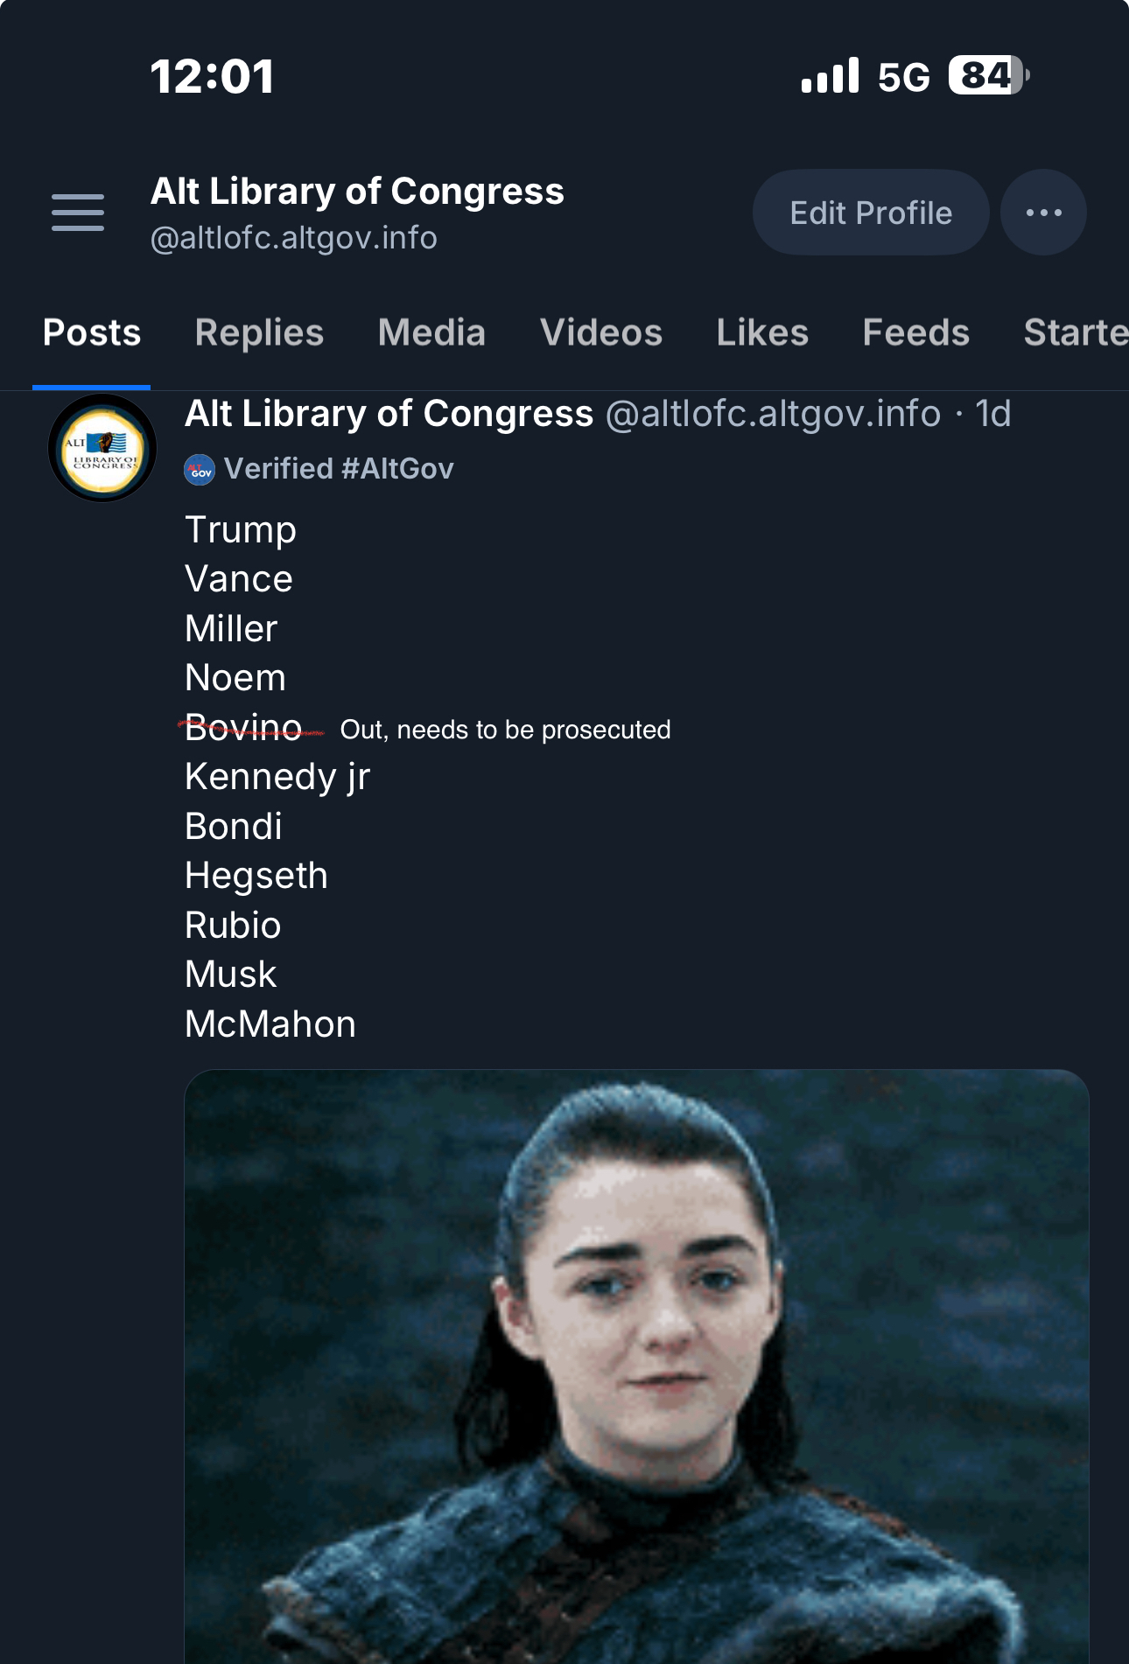Select the Feeds tab
Screen dimensions: 1129x1664
coord(915,333)
